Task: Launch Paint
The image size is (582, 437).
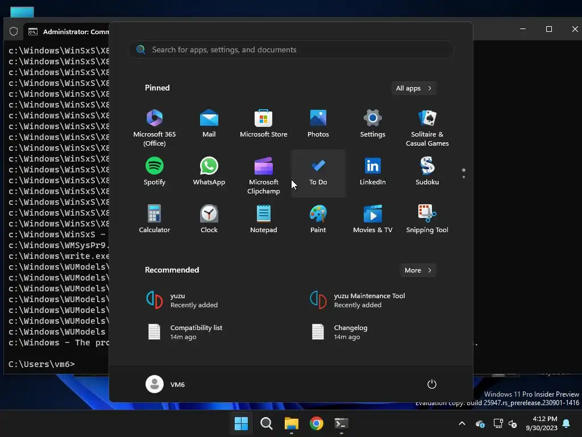Action: (318, 219)
